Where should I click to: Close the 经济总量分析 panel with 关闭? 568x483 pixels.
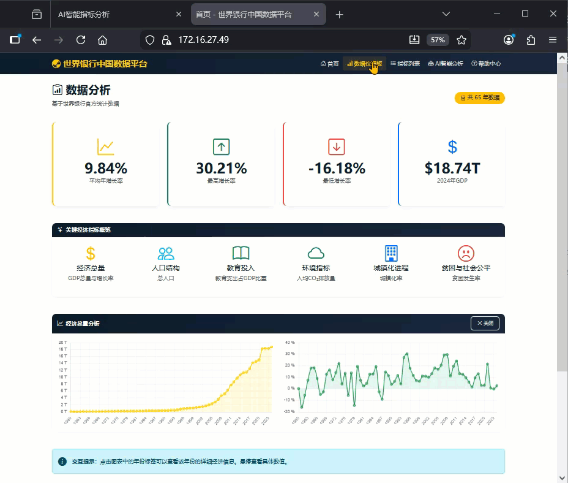point(485,324)
